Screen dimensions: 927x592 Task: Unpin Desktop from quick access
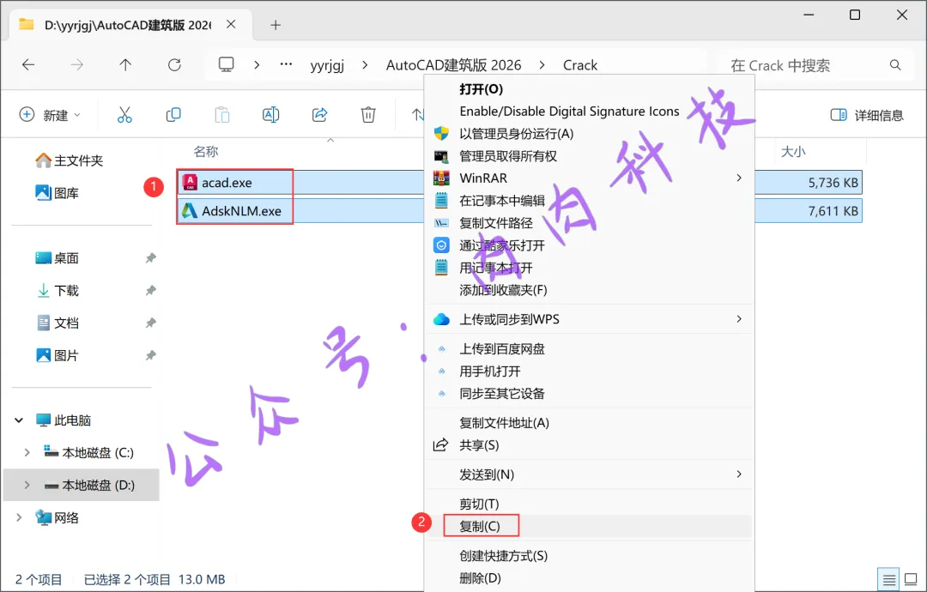151,258
